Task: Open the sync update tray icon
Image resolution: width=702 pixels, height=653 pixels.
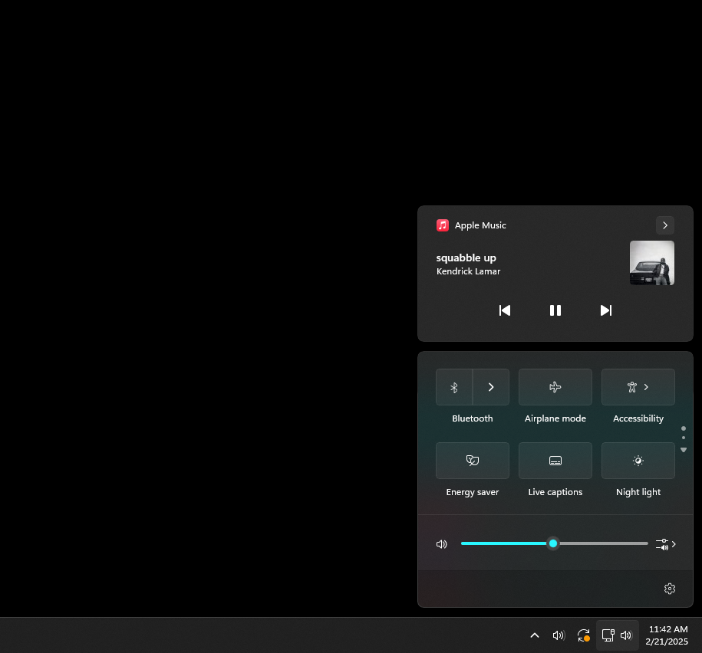Action: tap(583, 635)
